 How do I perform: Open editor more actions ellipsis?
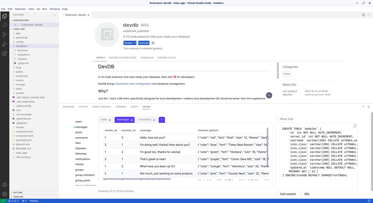click(369, 15)
